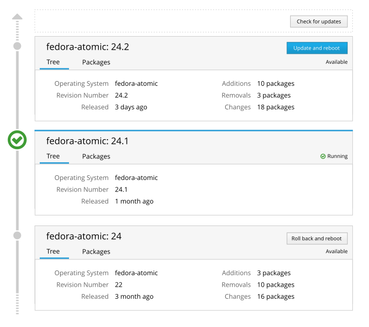Click the Update and reboot button
Viewport: 369px width, 327px height.
coord(317,48)
